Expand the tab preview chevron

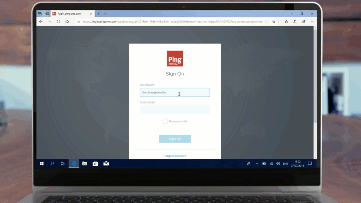click(105, 14)
